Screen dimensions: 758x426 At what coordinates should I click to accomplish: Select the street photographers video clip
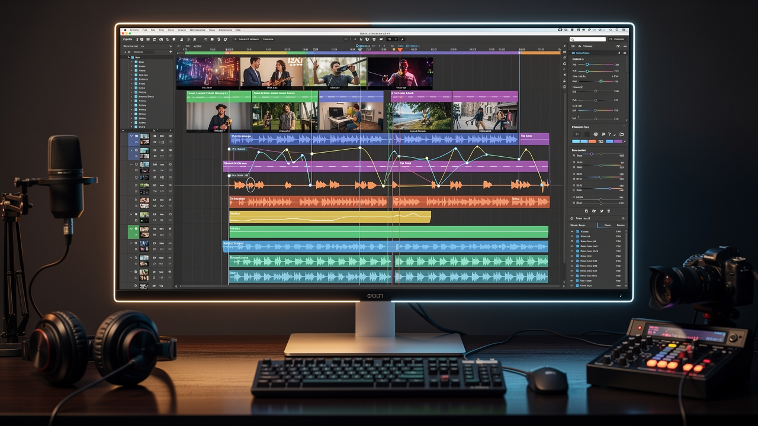coord(485,117)
